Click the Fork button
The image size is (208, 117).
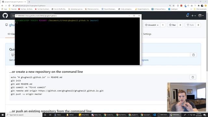click(190, 25)
